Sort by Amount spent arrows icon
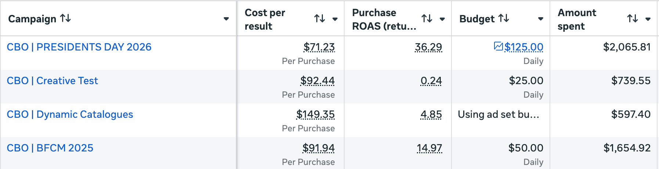 tap(633, 19)
